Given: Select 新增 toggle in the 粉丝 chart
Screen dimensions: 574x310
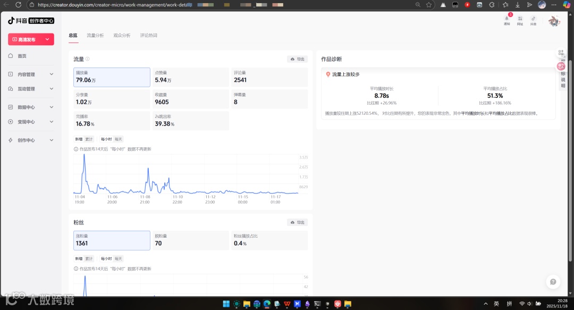Looking at the screenshot, I should (x=79, y=259).
